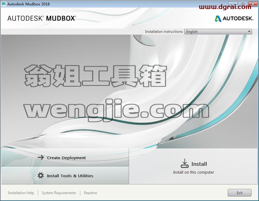
Task: Close the Autodesk Mudbox 2018 window
Action: [253, 4]
